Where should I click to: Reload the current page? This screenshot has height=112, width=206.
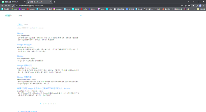click(x=9, y=6)
